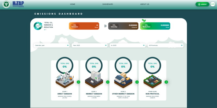Click green arrow on Other Indirect Emission card

[137, 82]
